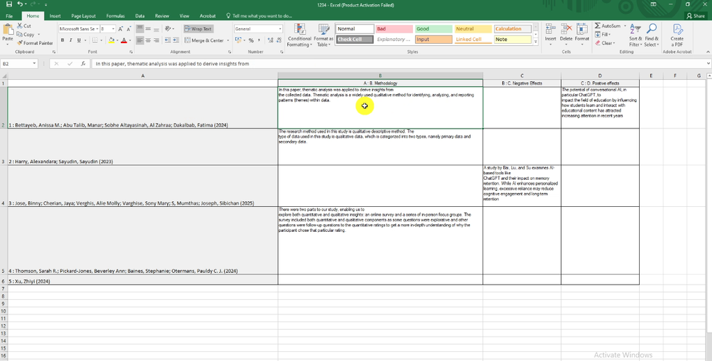Image resolution: width=712 pixels, height=361 pixels.
Task: Select column C header
Action: 521,76
